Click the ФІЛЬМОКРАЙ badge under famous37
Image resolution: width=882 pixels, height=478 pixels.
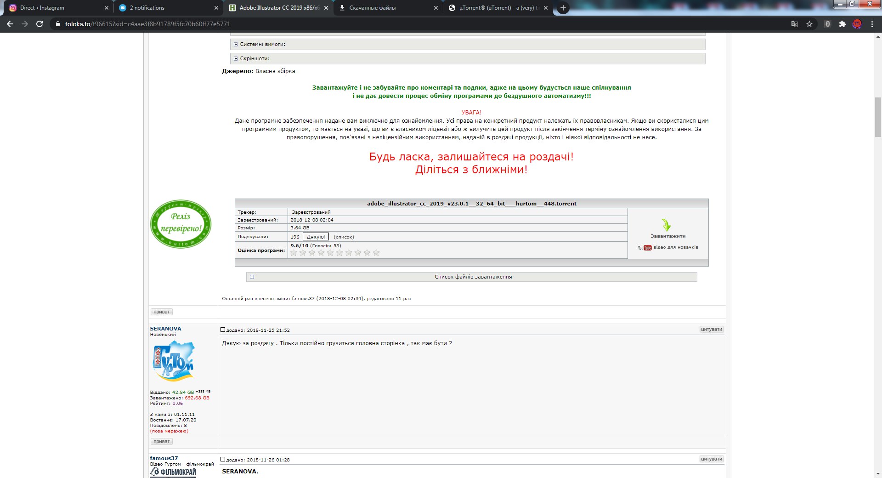pyautogui.click(x=173, y=472)
